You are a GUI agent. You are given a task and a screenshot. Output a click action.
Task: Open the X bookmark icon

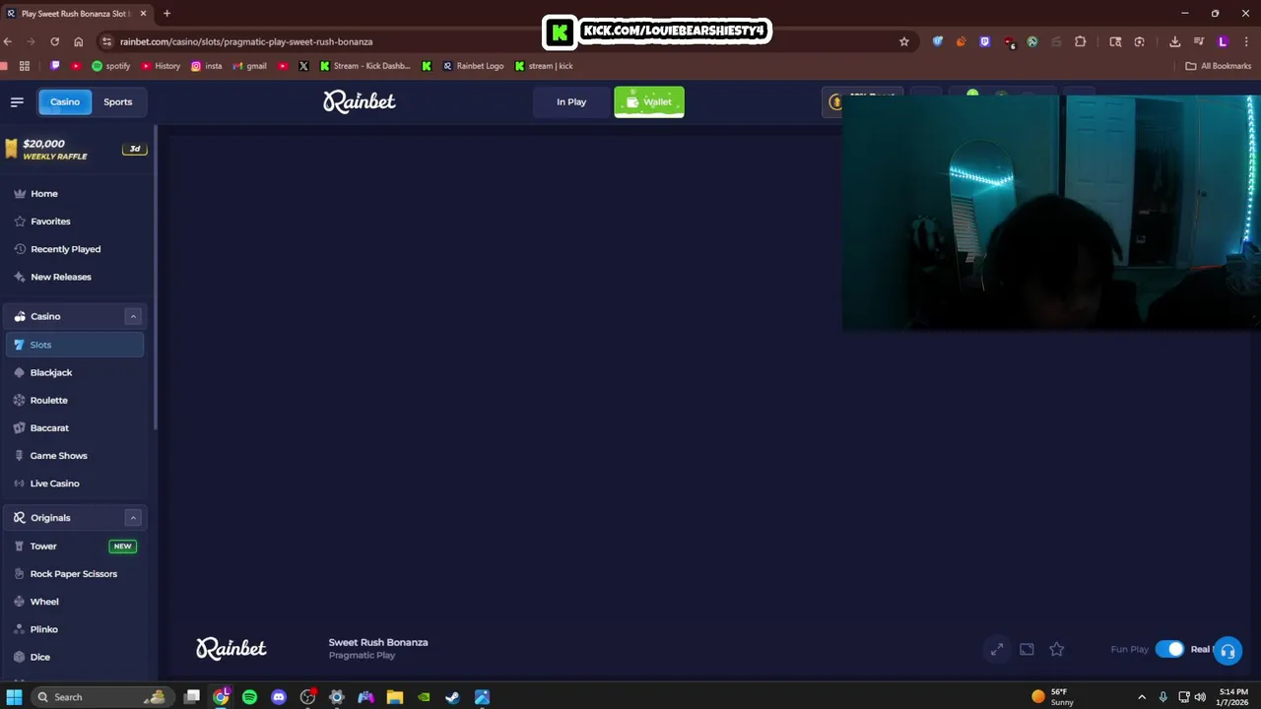coord(303,66)
